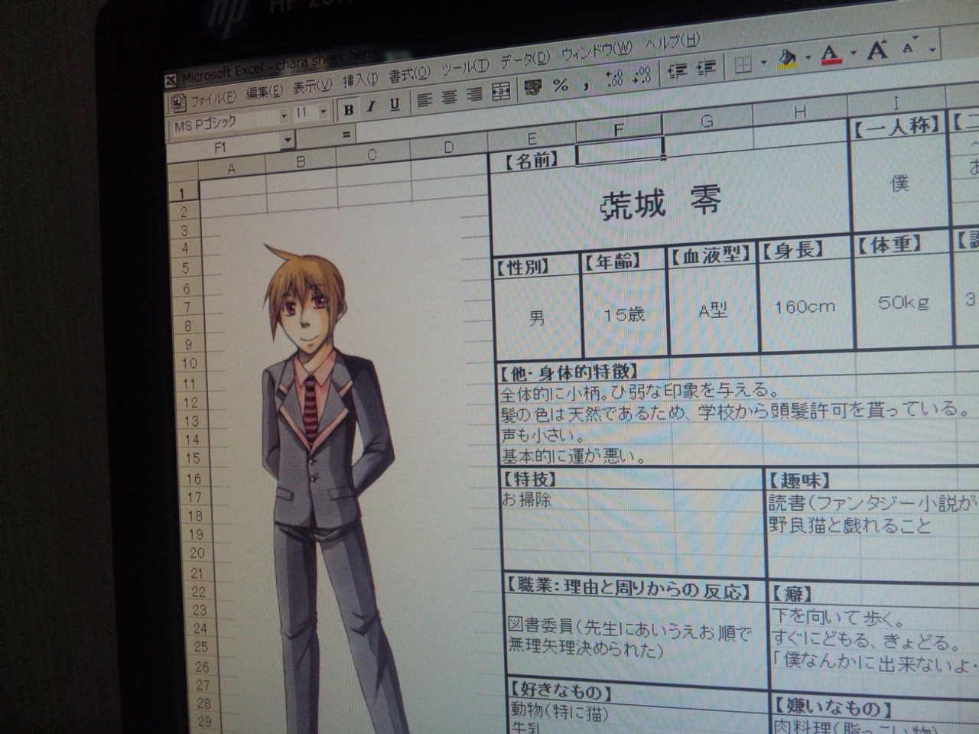Open the Font Color dropdown arrow
The width and height of the screenshot is (979, 734).
tap(853, 53)
